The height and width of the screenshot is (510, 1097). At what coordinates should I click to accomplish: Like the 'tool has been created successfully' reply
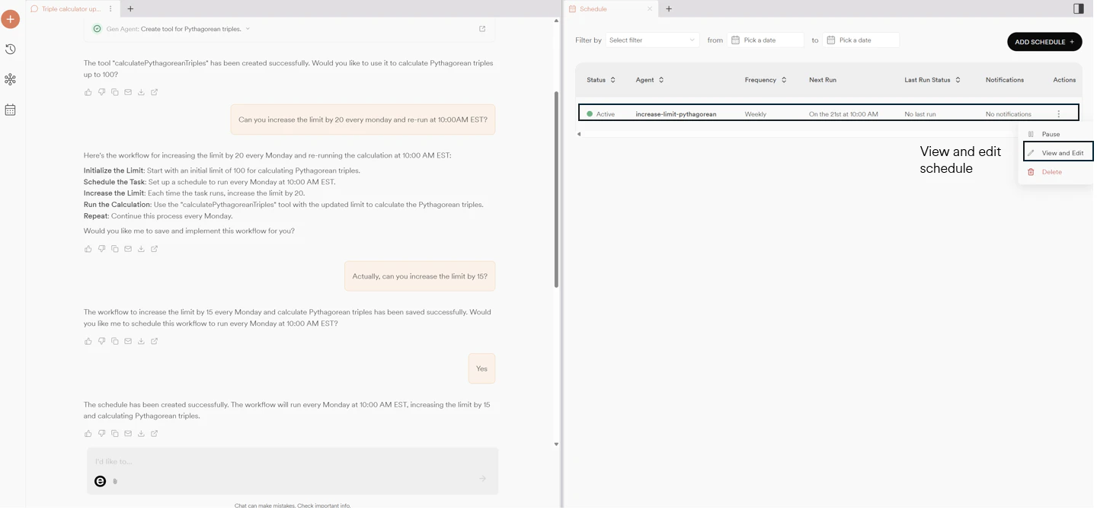[x=88, y=92]
